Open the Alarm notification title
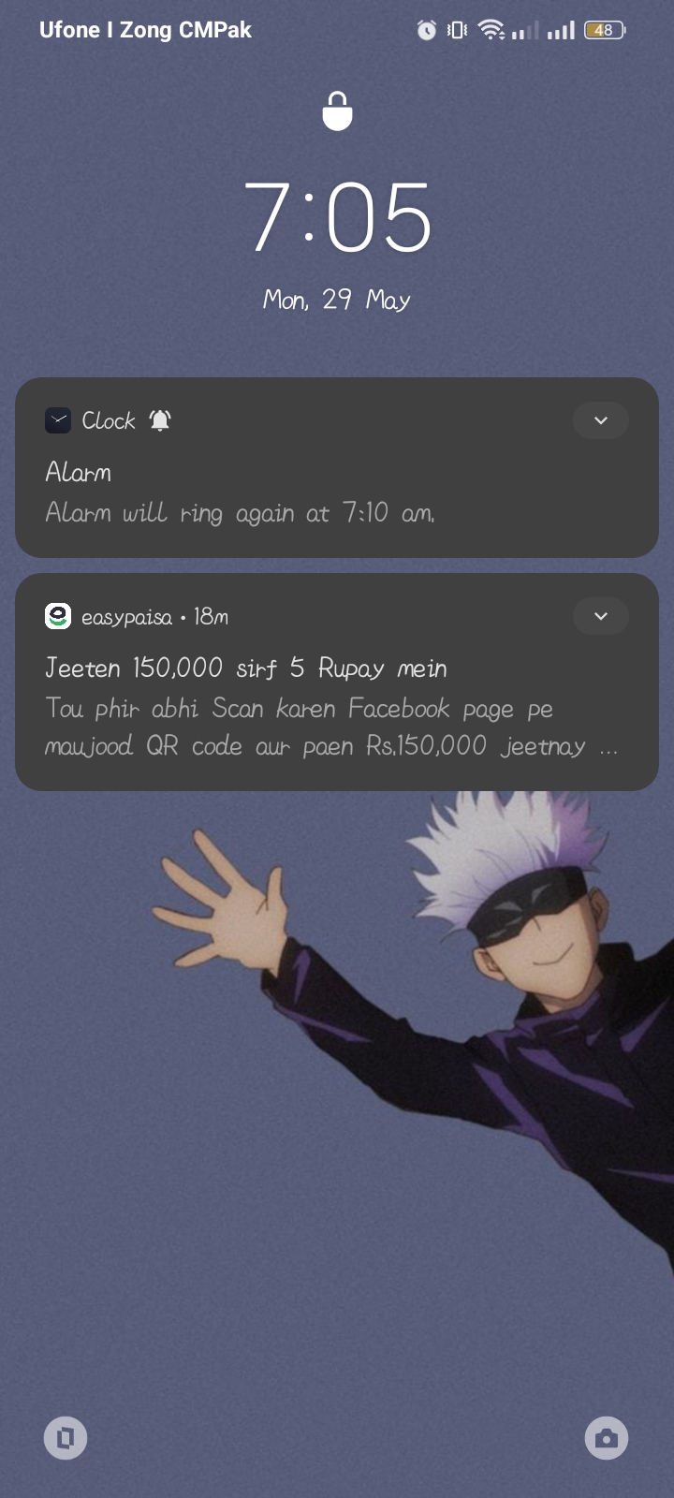 coord(79,472)
